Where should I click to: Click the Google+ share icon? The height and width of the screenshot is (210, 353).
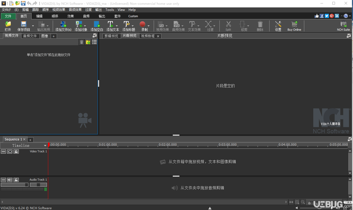332,16
